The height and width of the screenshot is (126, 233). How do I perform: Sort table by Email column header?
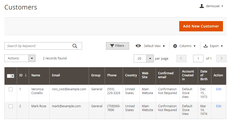(56, 75)
